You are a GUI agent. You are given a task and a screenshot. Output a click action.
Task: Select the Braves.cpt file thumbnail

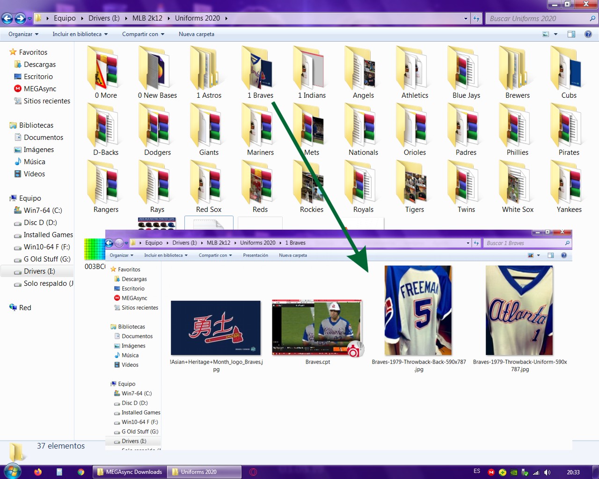[x=318, y=328]
